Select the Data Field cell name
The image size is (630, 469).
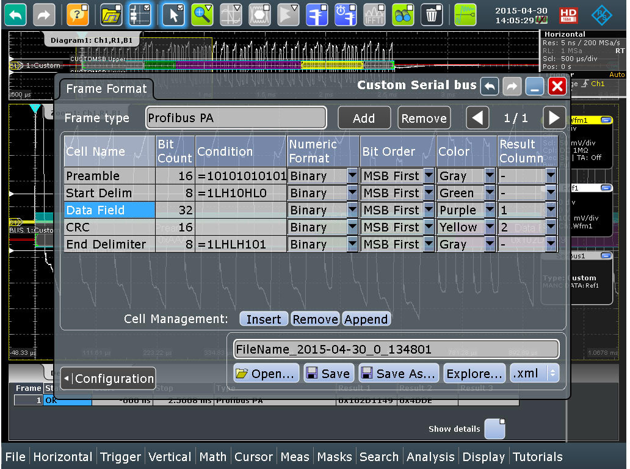[x=109, y=210]
